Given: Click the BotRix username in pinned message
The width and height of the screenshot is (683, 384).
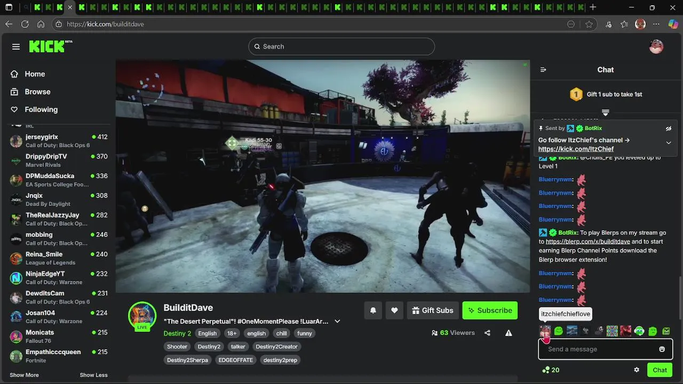Looking at the screenshot, I should [x=593, y=128].
